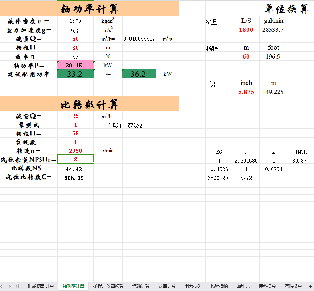Select the 扬程插值 sheet tab
This screenshot has width=314, height=291.
pos(219,286)
